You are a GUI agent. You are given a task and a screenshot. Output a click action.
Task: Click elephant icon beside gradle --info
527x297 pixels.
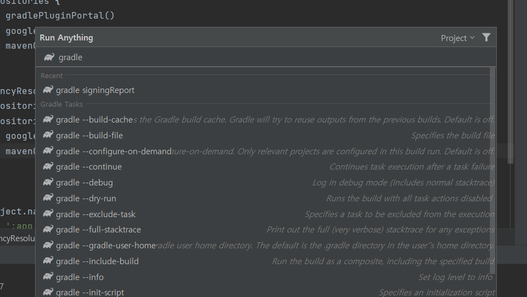tap(48, 277)
